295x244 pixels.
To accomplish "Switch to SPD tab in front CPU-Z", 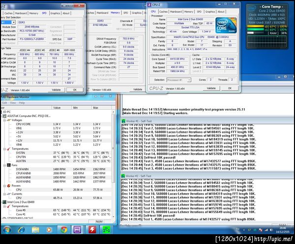I will [x=199, y=12].
